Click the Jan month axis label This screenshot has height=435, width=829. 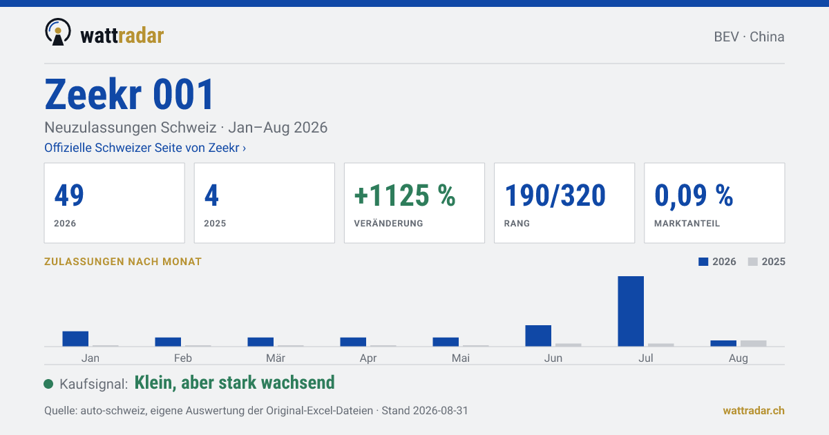(90, 358)
